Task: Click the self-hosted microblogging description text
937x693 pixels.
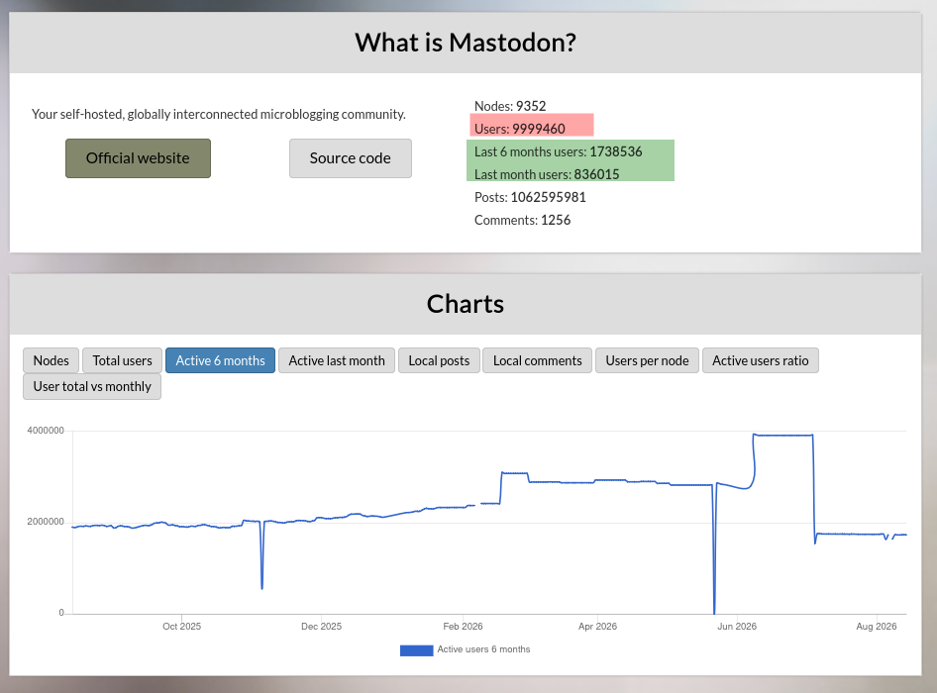Action: (x=219, y=114)
